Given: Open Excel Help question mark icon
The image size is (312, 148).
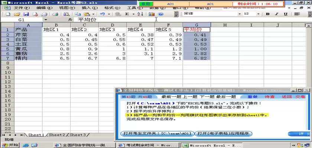Looking at the screenshot, I should pyautogui.click(x=160, y=14).
